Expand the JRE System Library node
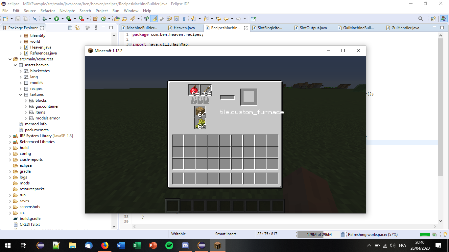The width and height of the screenshot is (449, 252). pyautogui.click(x=10, y=136)
